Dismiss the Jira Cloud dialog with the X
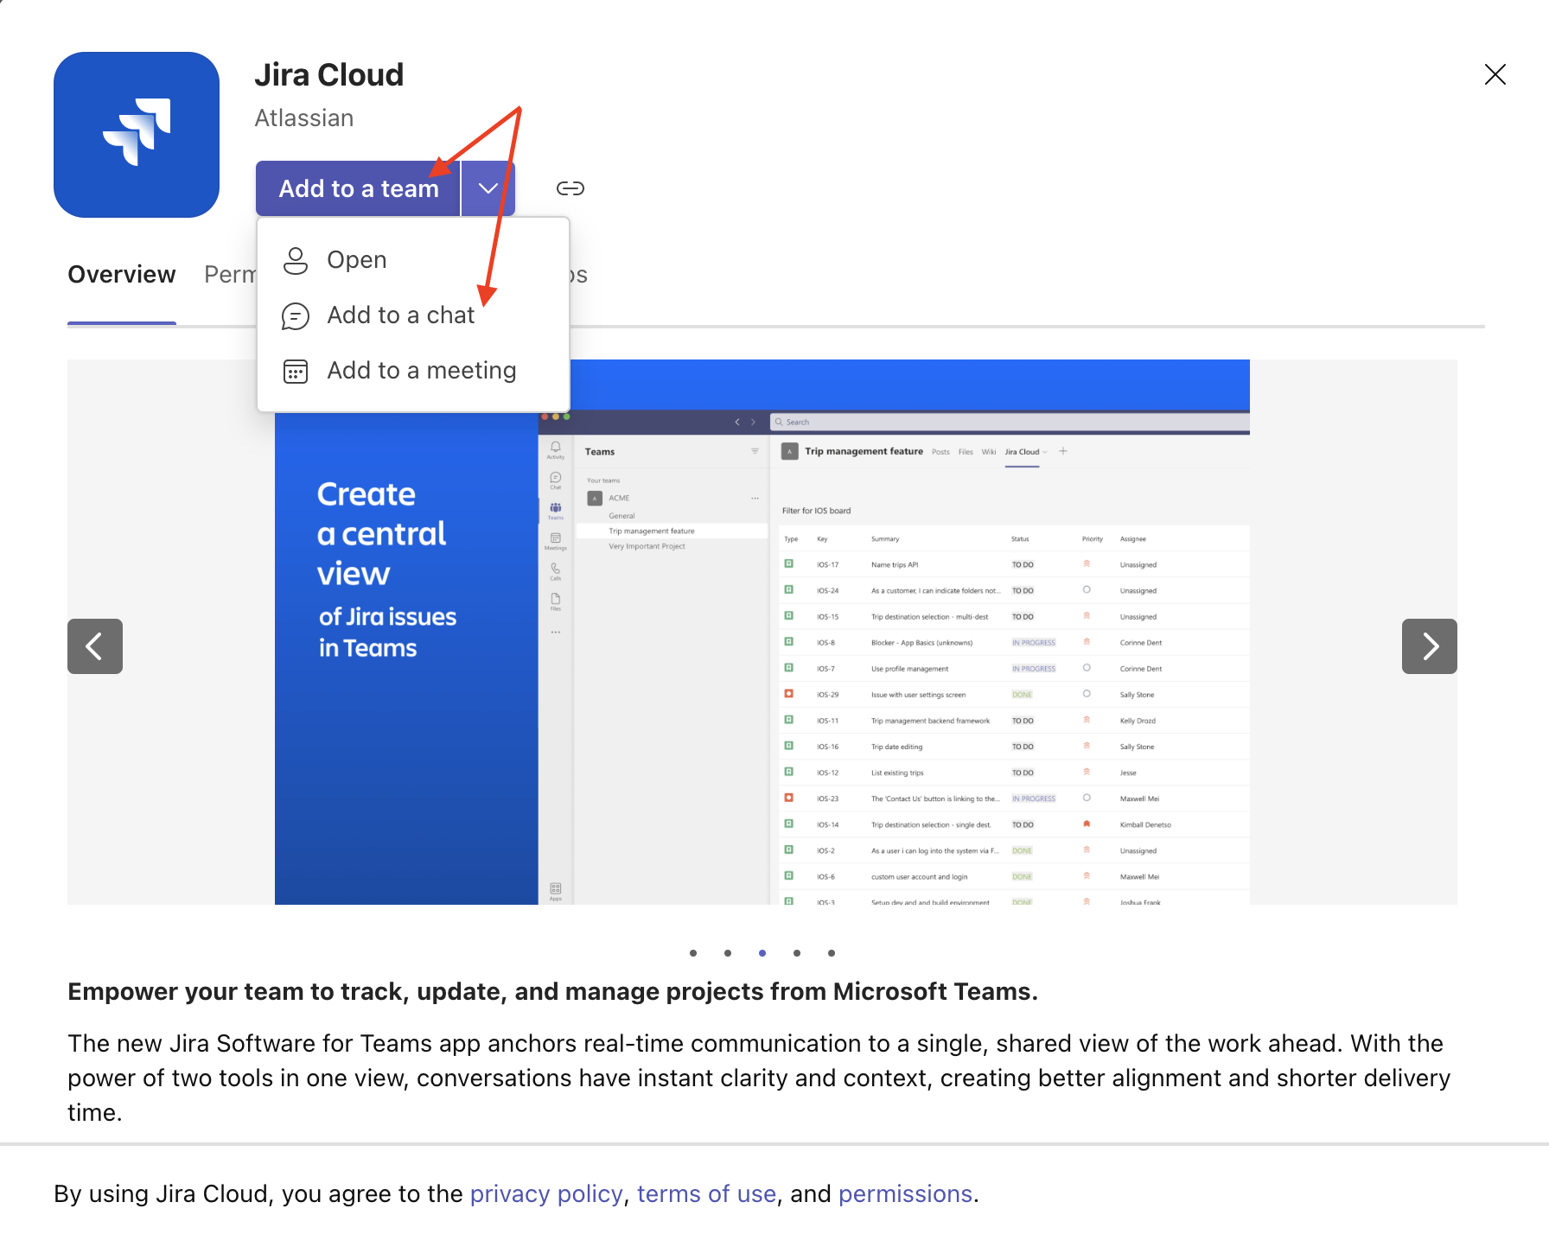The image size is (1549, 1234). tap(1495, 74)
